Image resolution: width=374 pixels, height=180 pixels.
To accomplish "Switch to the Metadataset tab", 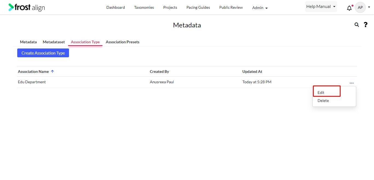I will tap(54, 42).
